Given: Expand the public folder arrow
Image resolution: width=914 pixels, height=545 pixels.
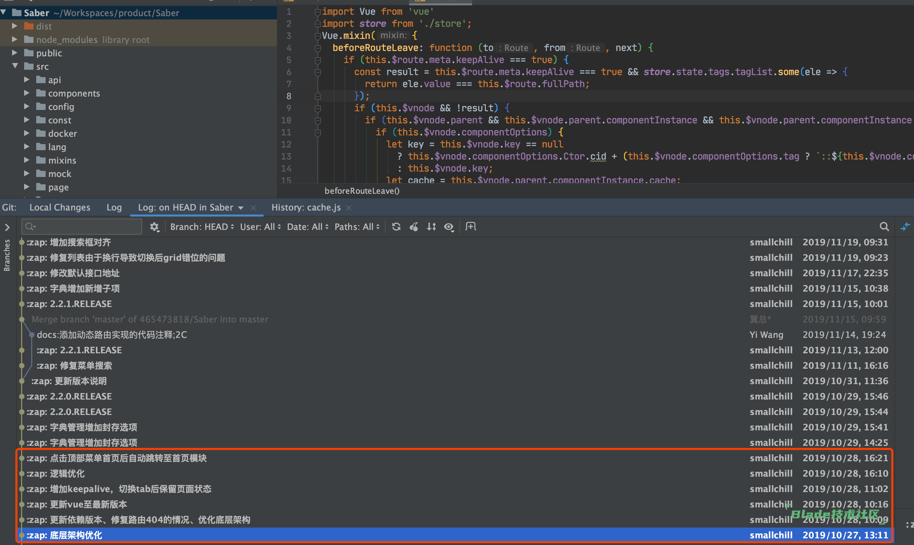Looking at the screenshot, I should click(15, 53).
